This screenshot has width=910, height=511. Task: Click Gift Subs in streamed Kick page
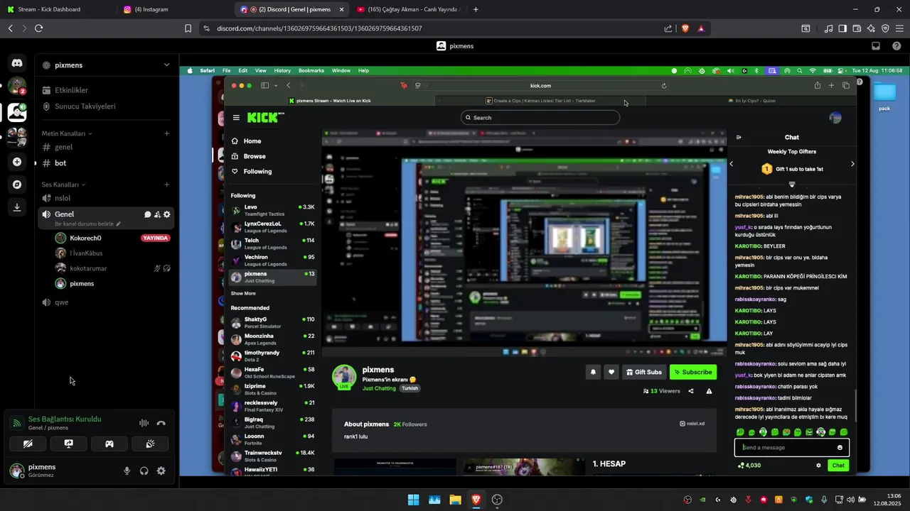pos(643,372)
